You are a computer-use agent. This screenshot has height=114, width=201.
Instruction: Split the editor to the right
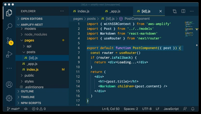(183, 11)
